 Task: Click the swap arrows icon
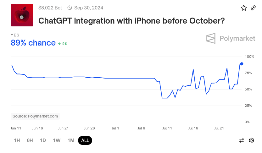[x=242, y=140]
